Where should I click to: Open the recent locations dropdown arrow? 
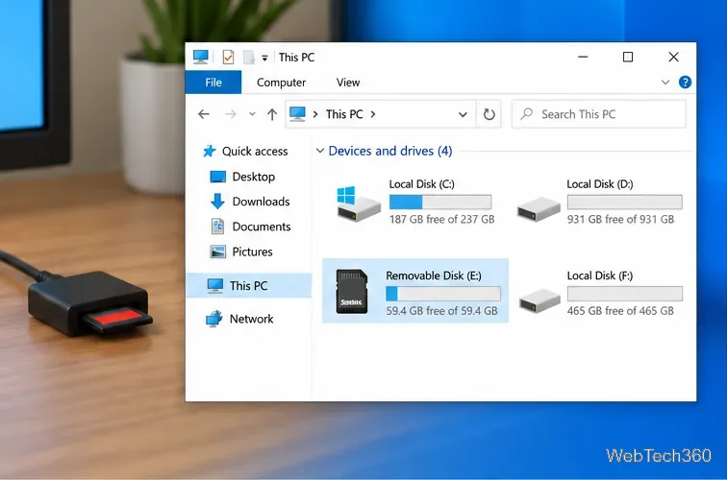click(252, 114)
